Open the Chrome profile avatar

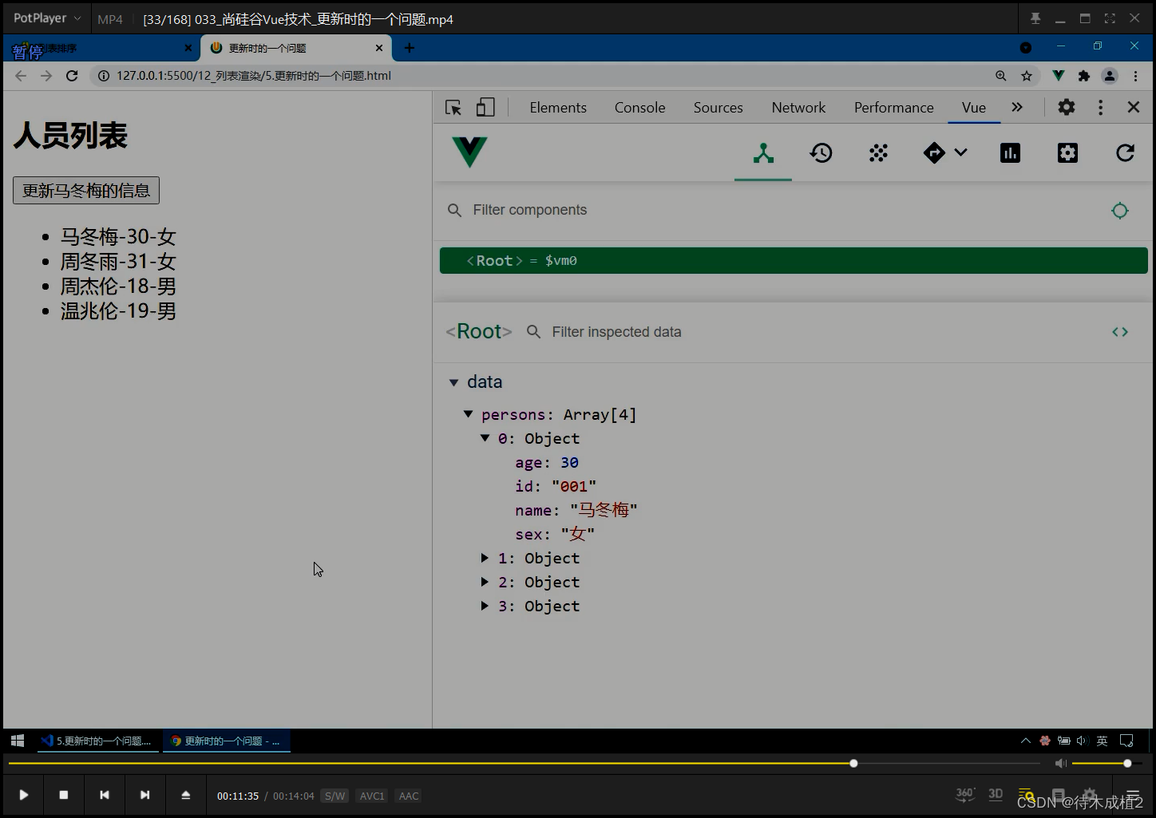coord(1110,76)
